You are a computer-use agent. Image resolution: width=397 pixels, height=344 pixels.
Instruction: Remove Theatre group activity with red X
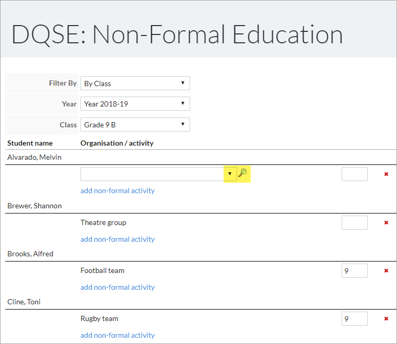pos(386,222)
